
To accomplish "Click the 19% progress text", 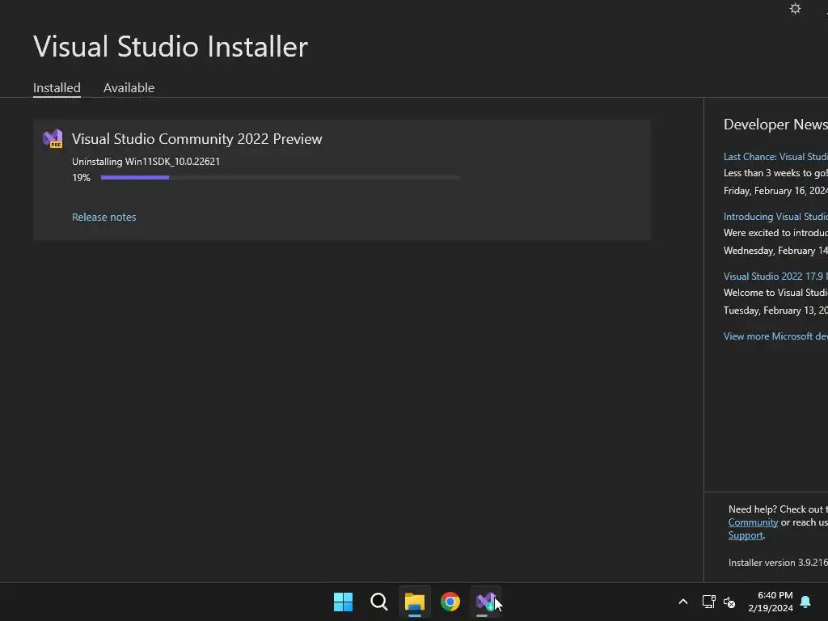I will 82,178.
